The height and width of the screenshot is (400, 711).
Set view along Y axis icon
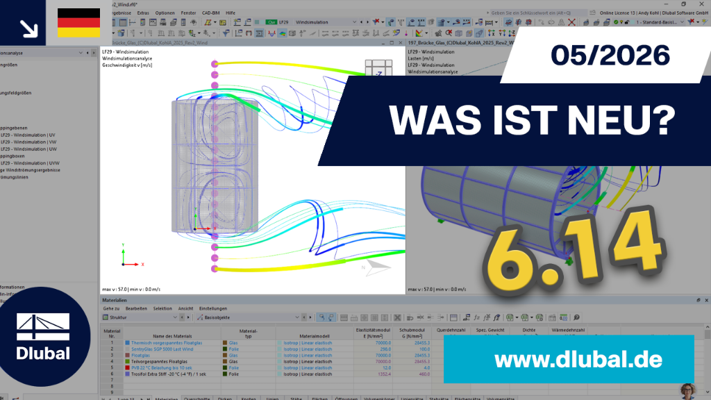(502, 33)
